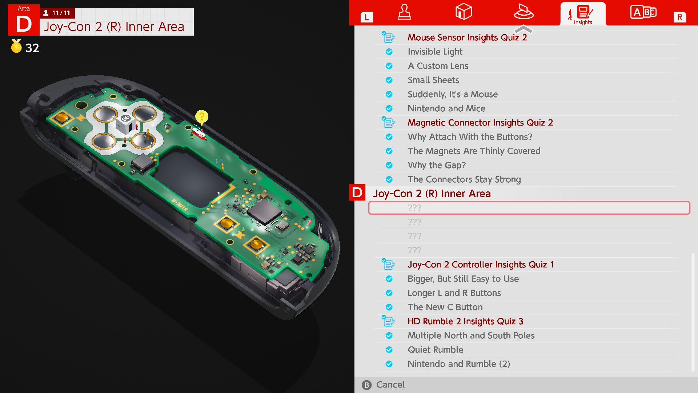698x393 pixels.
Task: Click the list scrollbar on right edge
Action: click(x=693, y=312)
